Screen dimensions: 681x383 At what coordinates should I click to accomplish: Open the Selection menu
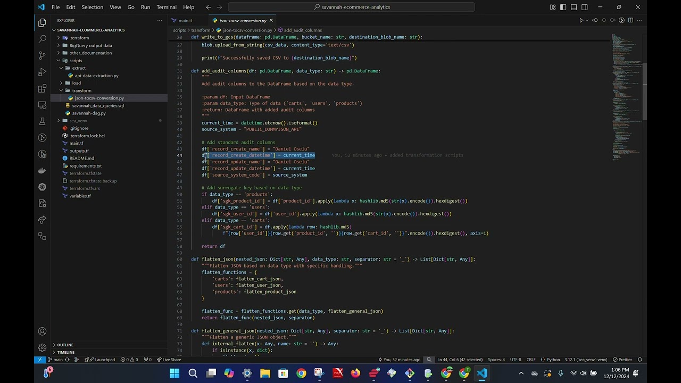(x=92, y=7)
